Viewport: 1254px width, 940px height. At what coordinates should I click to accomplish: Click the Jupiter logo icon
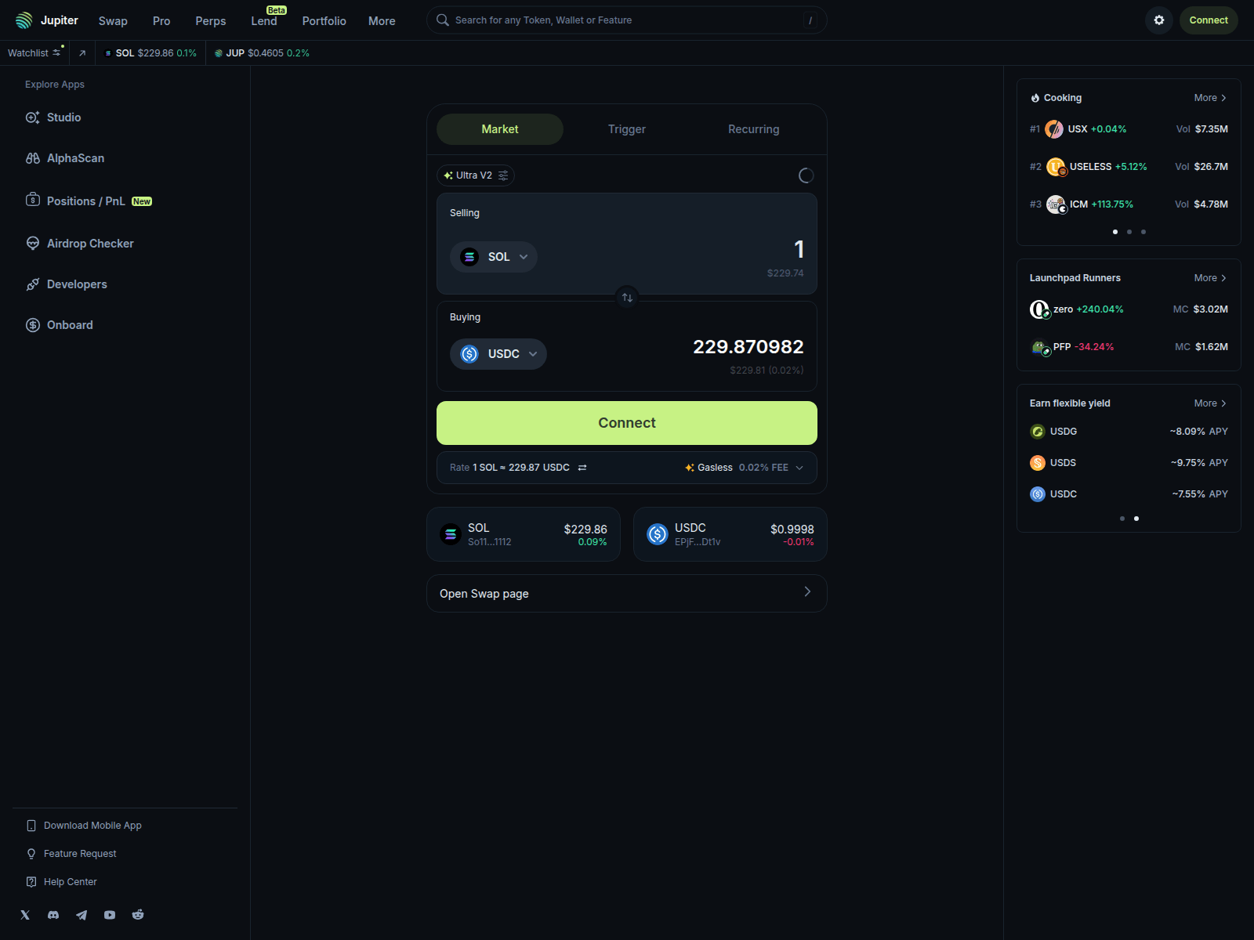[x=24, y=20]
